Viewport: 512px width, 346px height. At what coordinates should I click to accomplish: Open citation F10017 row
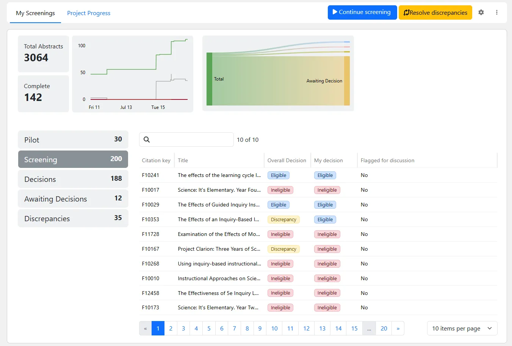click(318, 190)
